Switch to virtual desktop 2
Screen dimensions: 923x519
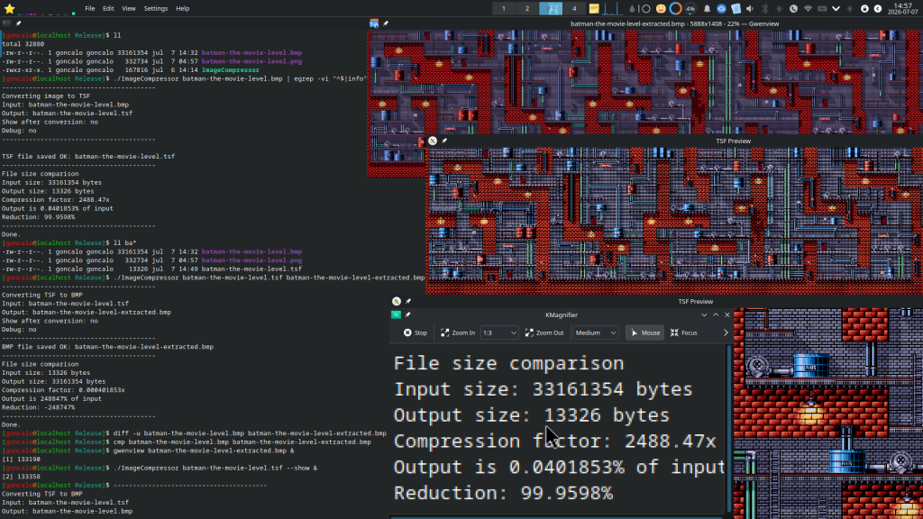coord(527,8)
